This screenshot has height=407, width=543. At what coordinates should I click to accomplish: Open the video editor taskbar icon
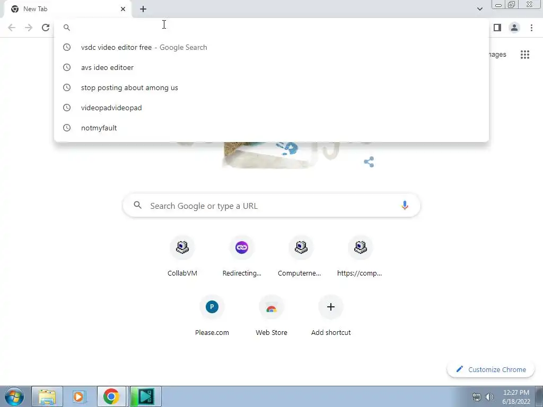145,396
